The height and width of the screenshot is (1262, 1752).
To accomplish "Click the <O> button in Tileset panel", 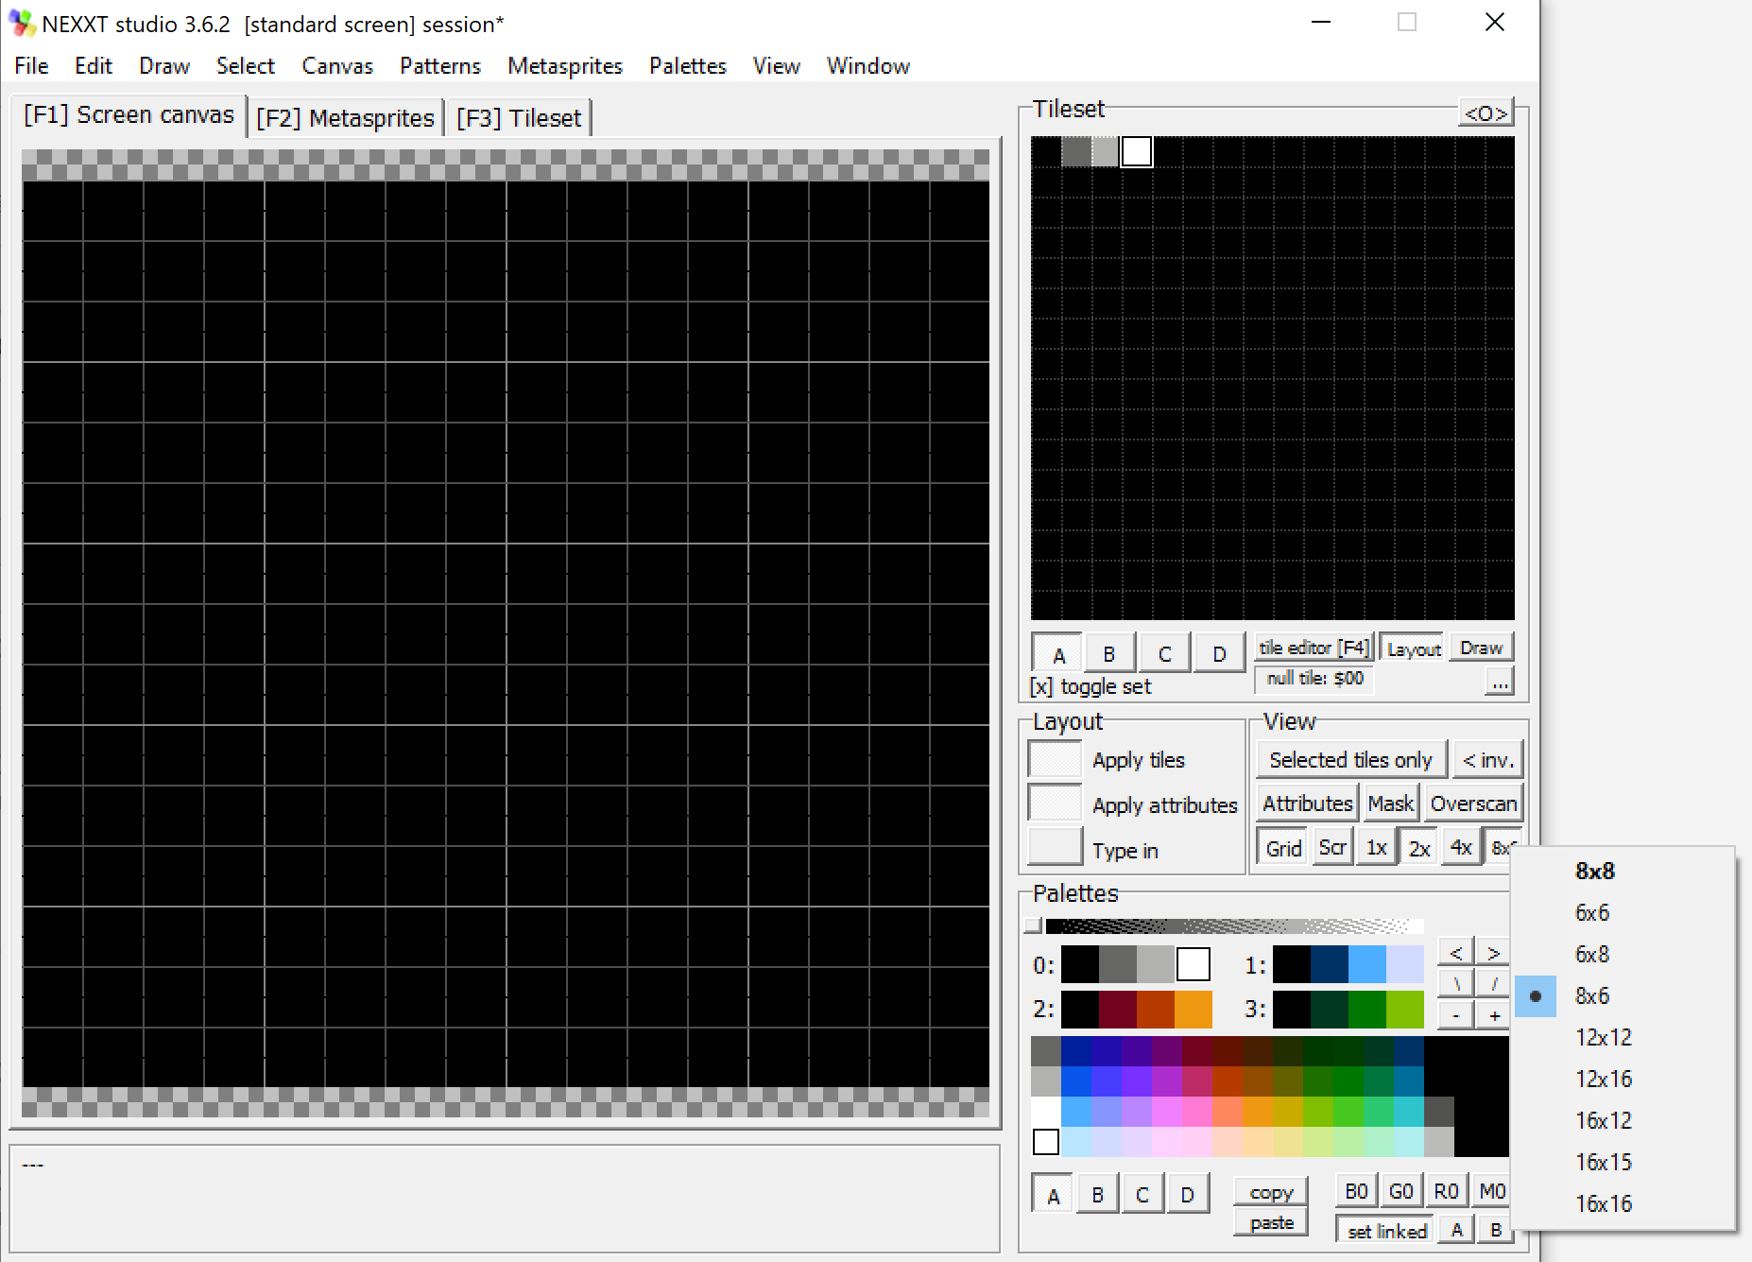I will tap(1486, 113).
